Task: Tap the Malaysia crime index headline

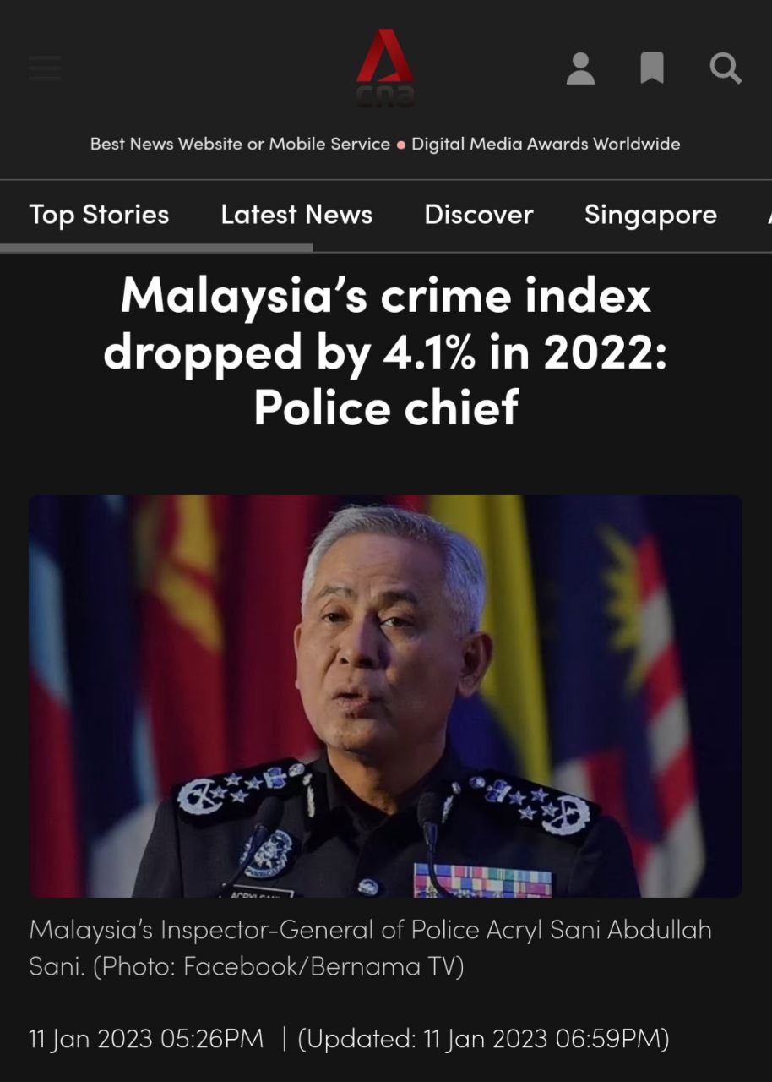Action: point(386,351)
